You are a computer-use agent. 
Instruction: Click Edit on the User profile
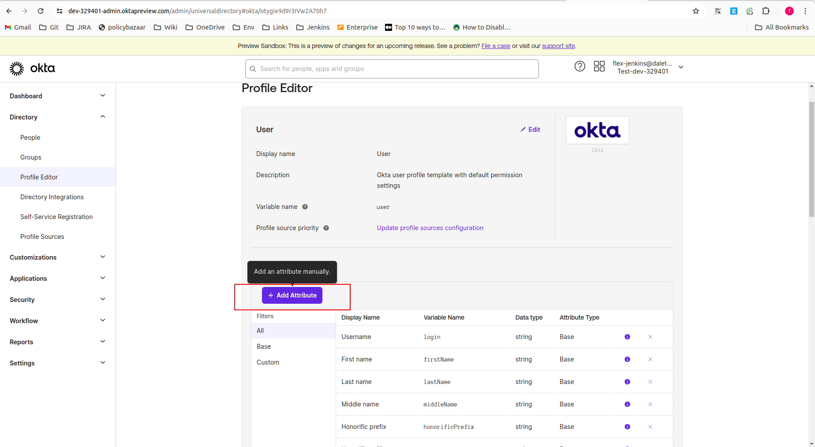click(x=530, y=130)
